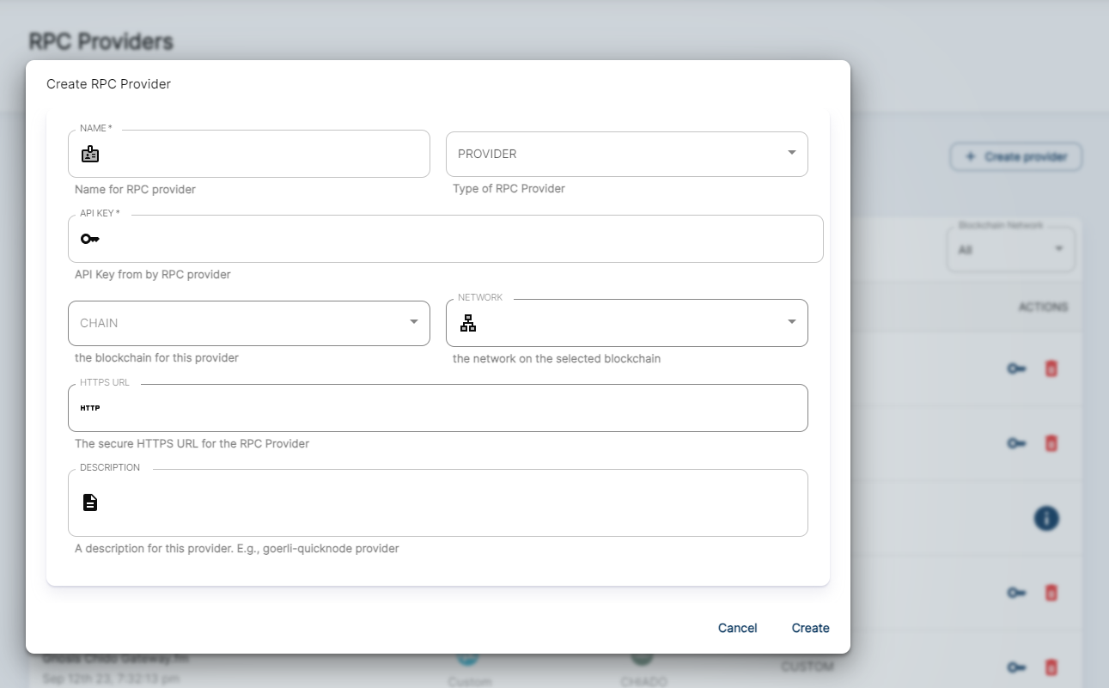Image resolution: width=1109 pixels, height=688 pixels.
Task: Click the 'Type of RPC Provider' helper text
Action: (x=509, y=188)
